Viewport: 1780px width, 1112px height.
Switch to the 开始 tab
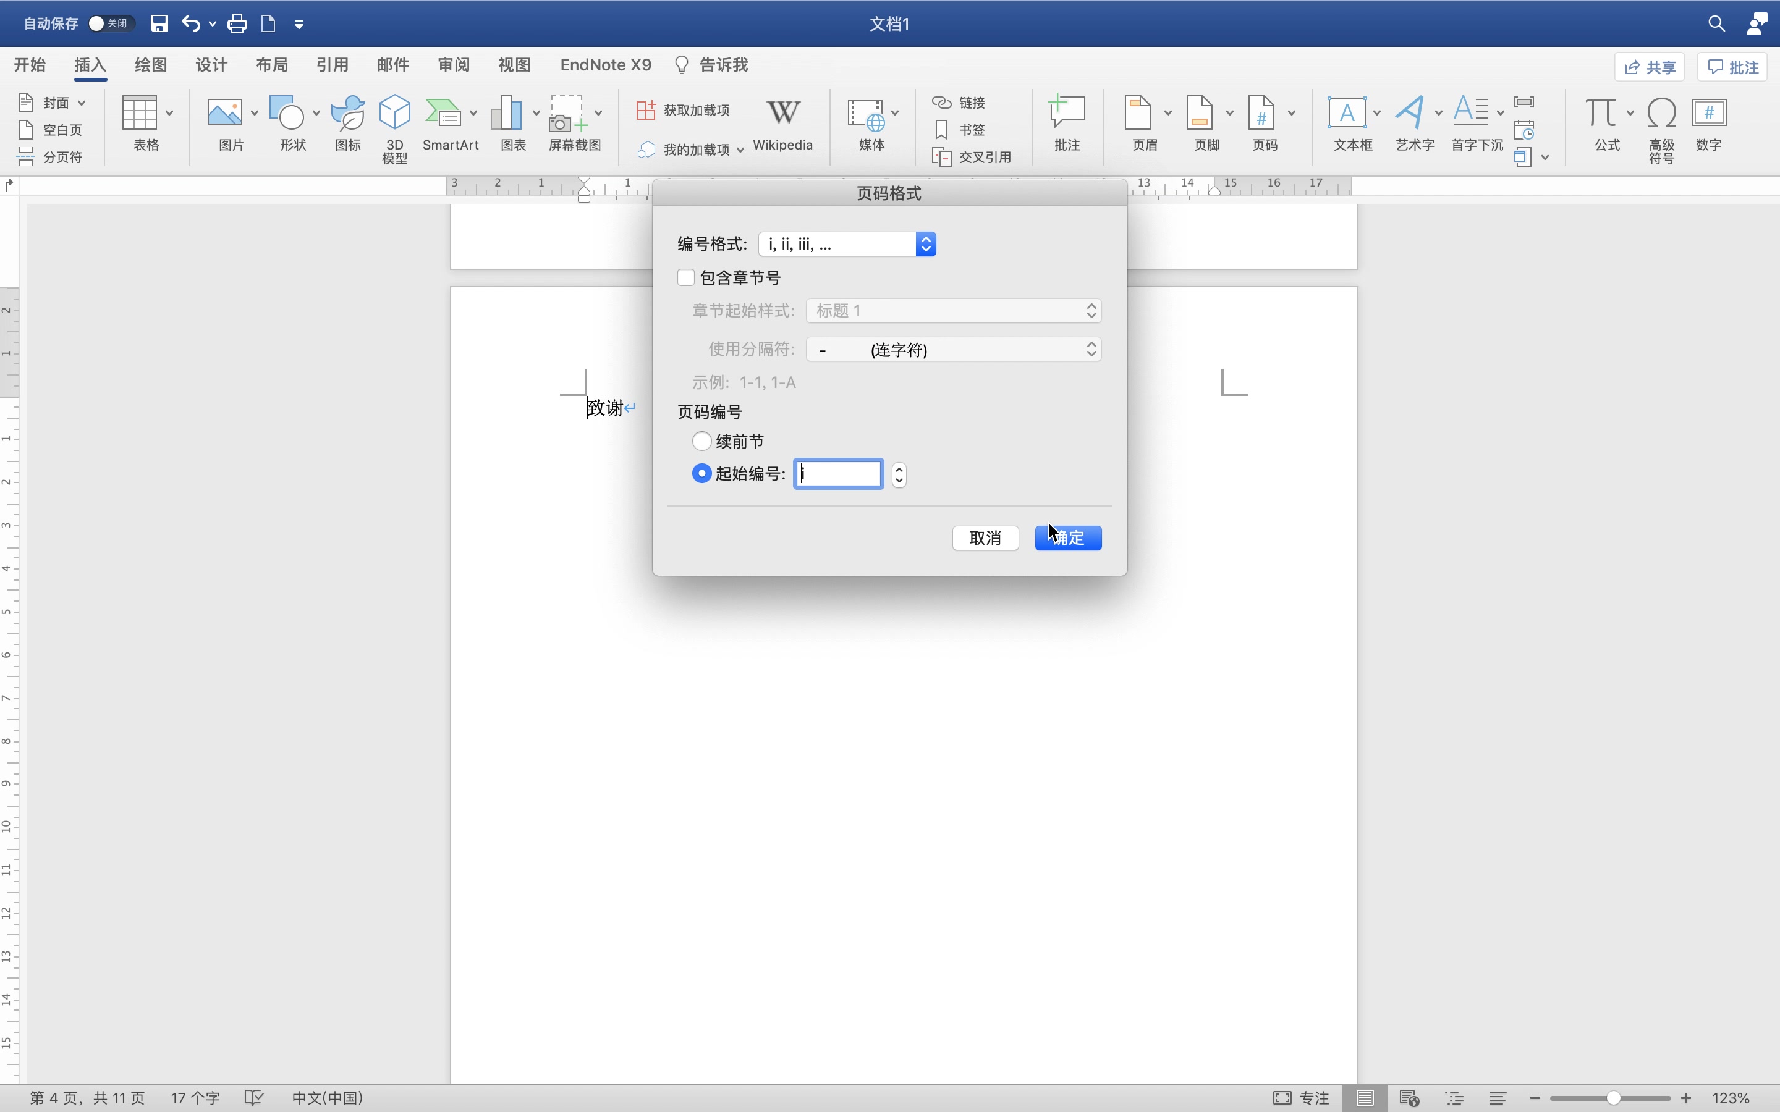point(30,65)
